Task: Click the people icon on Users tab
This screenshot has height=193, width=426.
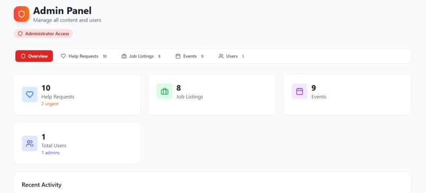Action: point(221,56)
